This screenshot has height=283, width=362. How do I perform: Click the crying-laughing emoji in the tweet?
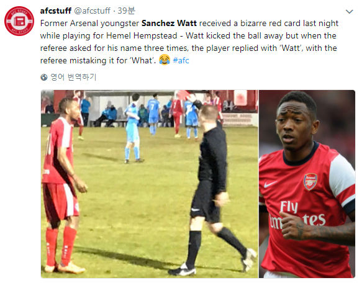coord(165,60)
